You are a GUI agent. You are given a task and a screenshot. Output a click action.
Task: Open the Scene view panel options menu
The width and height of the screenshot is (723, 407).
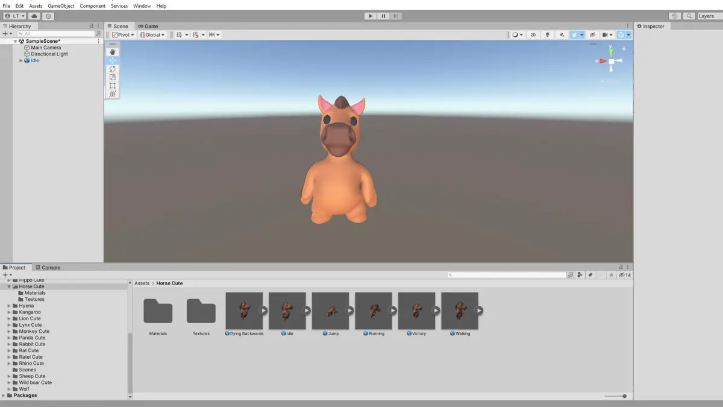[x=628, y=26]
